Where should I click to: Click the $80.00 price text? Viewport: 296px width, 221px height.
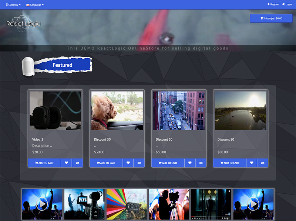coord(223,152)
